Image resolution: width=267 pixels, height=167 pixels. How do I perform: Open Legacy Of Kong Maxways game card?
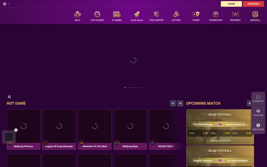click(59, 130)
